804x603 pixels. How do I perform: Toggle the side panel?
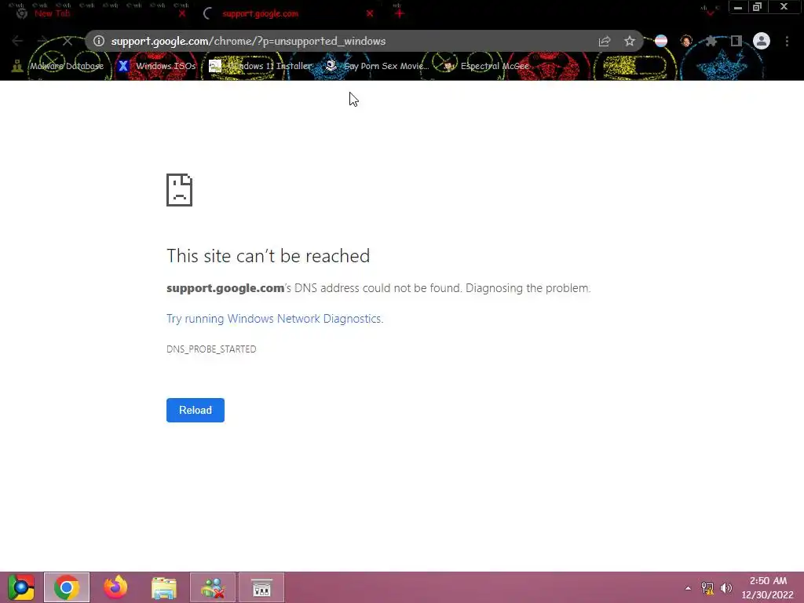pos(736,41)
